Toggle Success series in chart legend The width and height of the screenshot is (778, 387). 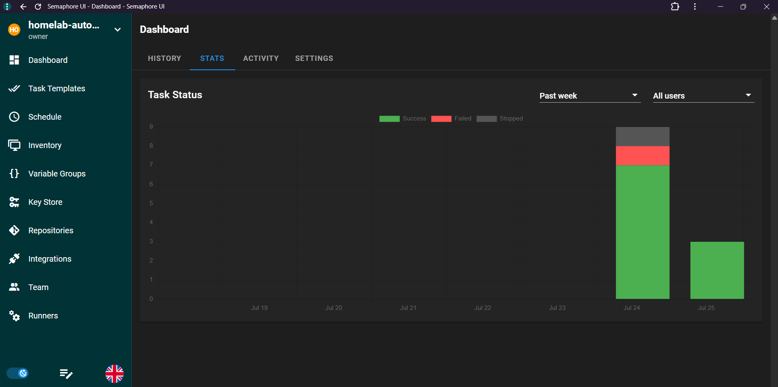[x=403, y=118]
